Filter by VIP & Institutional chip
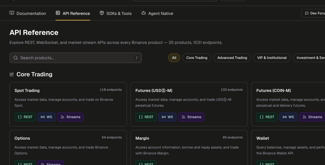 pyautogui.click(x=272, y=58)
